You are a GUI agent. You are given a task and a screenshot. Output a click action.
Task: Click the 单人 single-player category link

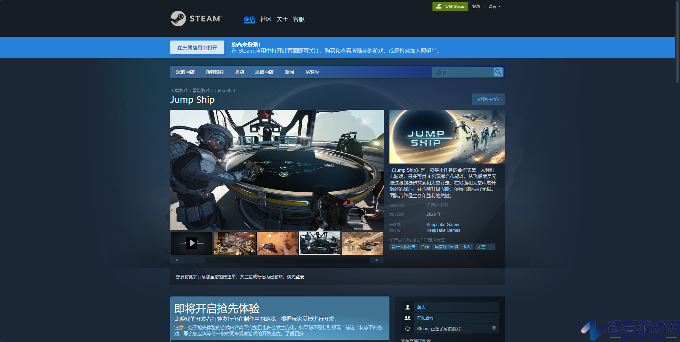[x=421, y=307]
